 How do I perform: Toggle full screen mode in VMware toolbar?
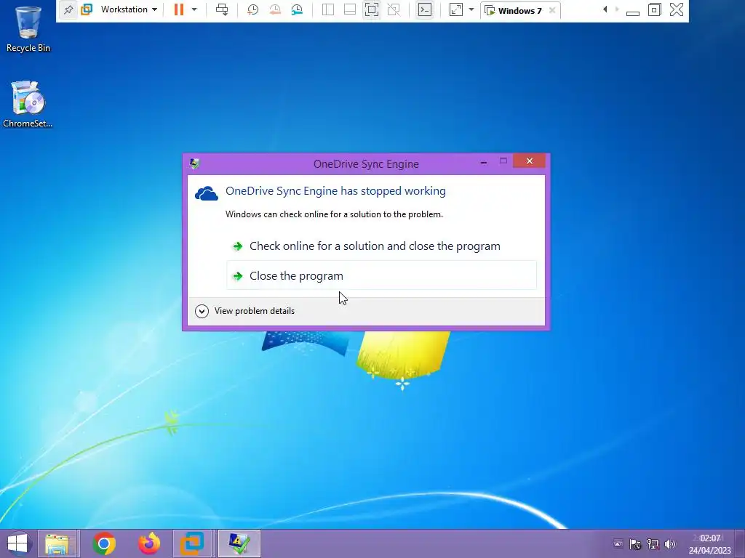pyautogui.click(x=372, y=9)
